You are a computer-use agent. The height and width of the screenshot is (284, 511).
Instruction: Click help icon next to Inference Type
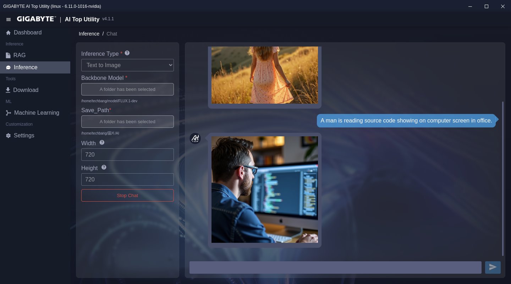coord(127,53)
